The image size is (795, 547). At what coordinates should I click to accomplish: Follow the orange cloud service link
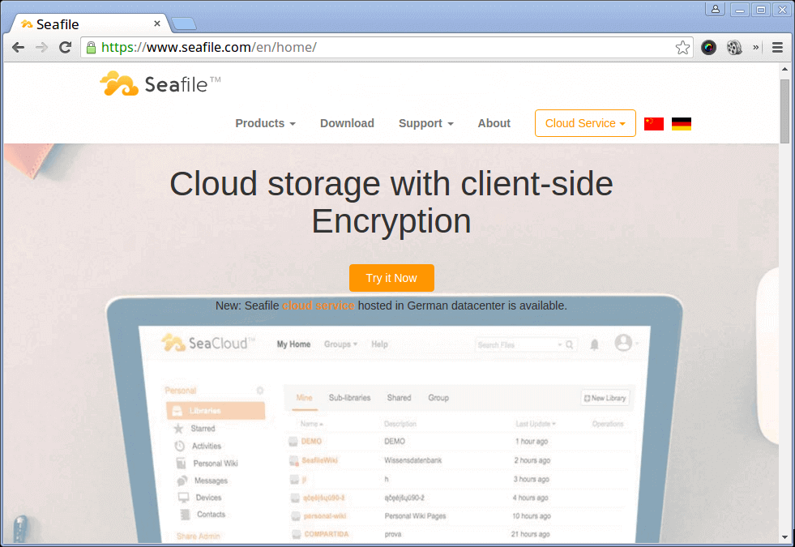click(318, 306)
